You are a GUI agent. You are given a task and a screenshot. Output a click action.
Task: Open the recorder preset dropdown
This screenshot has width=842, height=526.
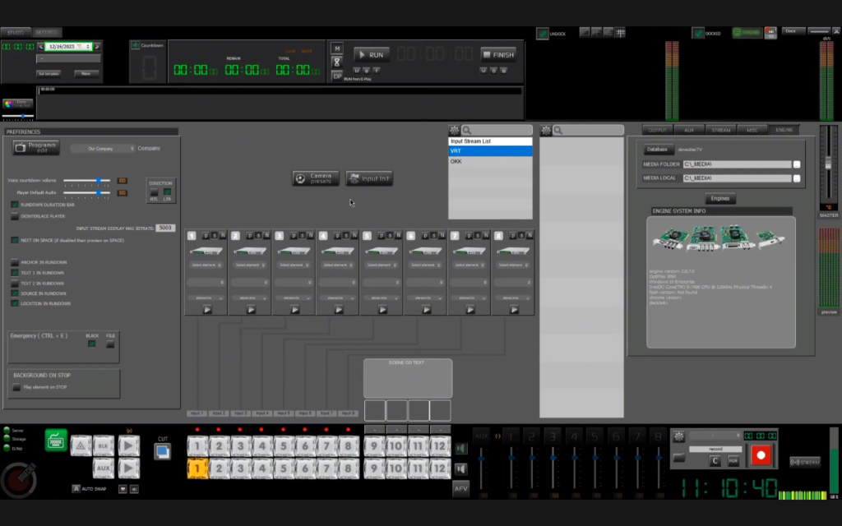click(x=715, y=436)
